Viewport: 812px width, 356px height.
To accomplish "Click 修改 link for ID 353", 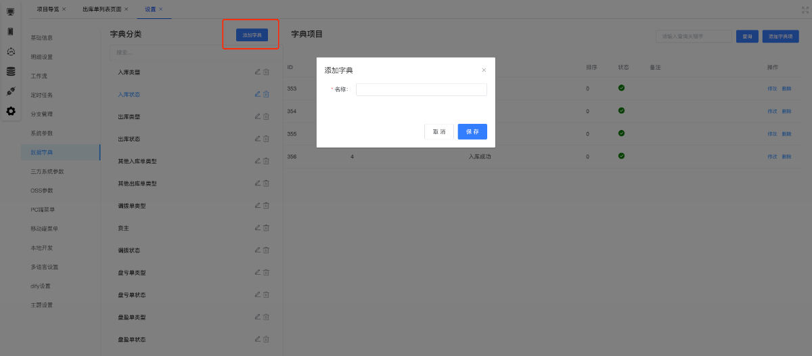I will [x=772, y=89].
